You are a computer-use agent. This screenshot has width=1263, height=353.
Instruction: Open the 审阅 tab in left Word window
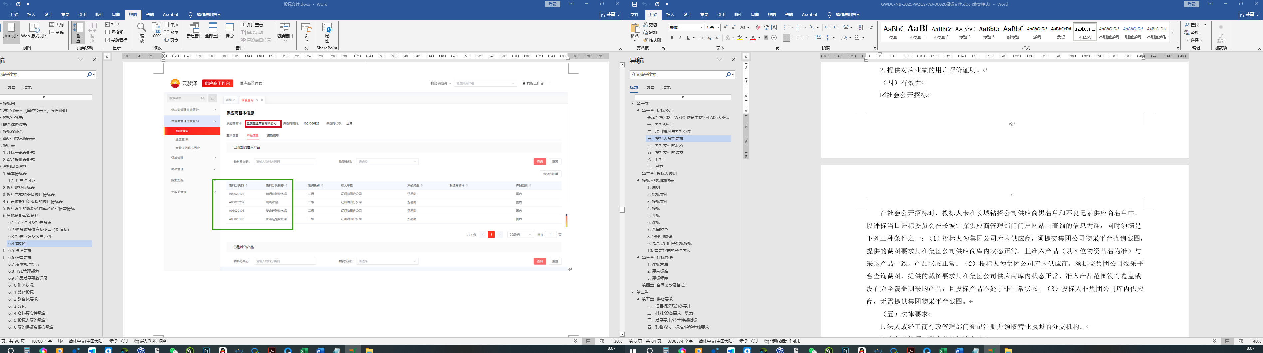[116, 15]
